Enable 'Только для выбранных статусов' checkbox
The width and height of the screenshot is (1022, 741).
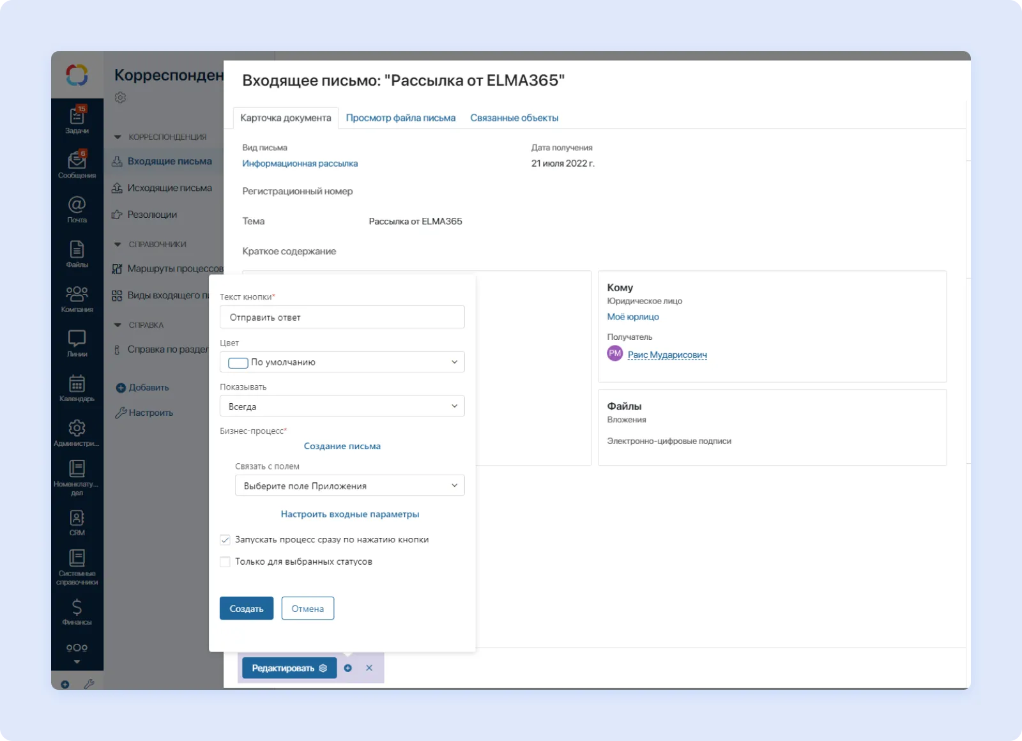(225, 562)
